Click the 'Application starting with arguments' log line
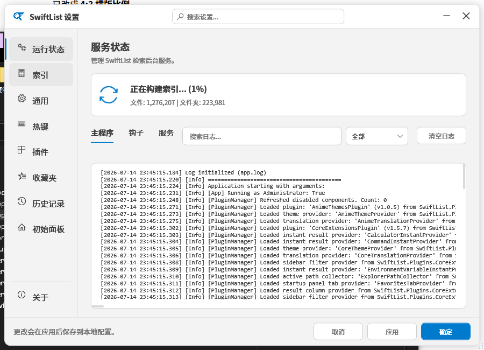The height and width of the screenshot is (350, 484). [212, 186]
